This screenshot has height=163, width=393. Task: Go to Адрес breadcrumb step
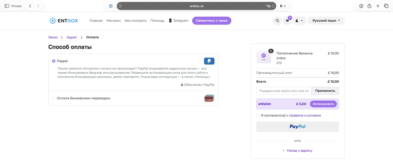72,37
